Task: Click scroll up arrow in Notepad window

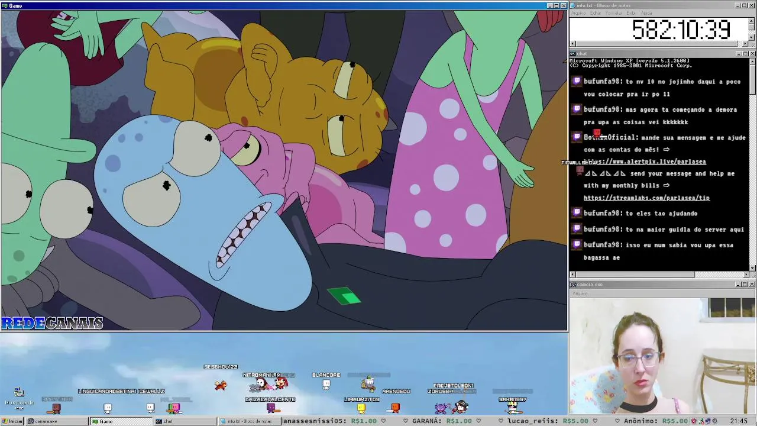Action: (752, 21)
